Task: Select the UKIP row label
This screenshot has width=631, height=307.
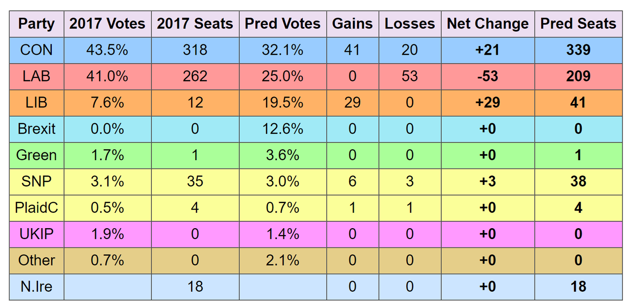Action: coord(36,234)
